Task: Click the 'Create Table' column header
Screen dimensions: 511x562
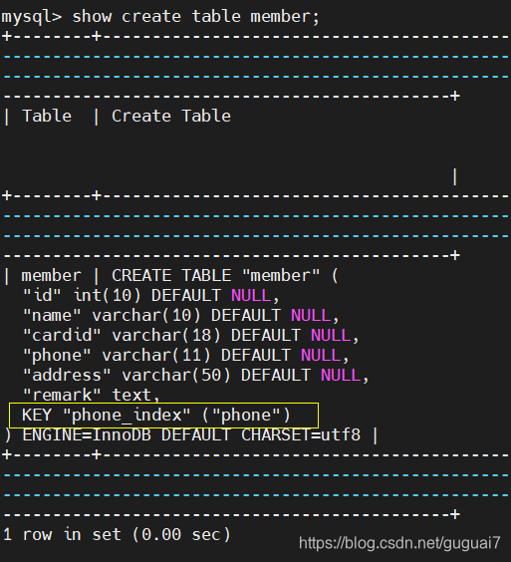Action: (x=171, y=117)
